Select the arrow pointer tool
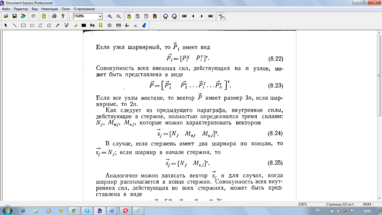Image resolution: width=382 pixels, height=215 pixels. click(x=6, y=25)
